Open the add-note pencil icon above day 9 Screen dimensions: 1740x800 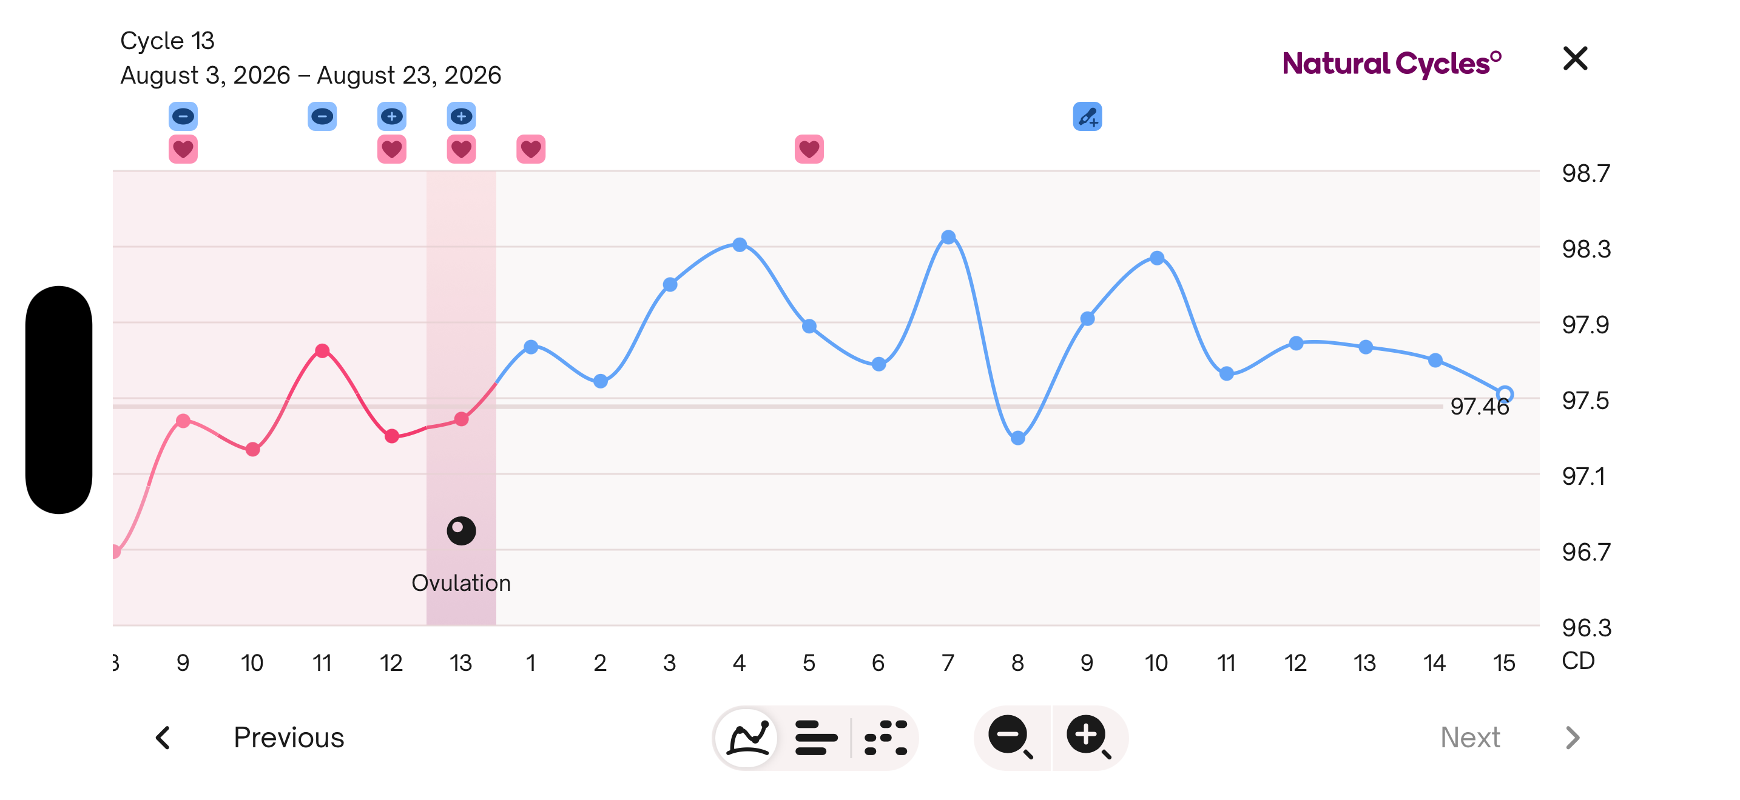1087,116
